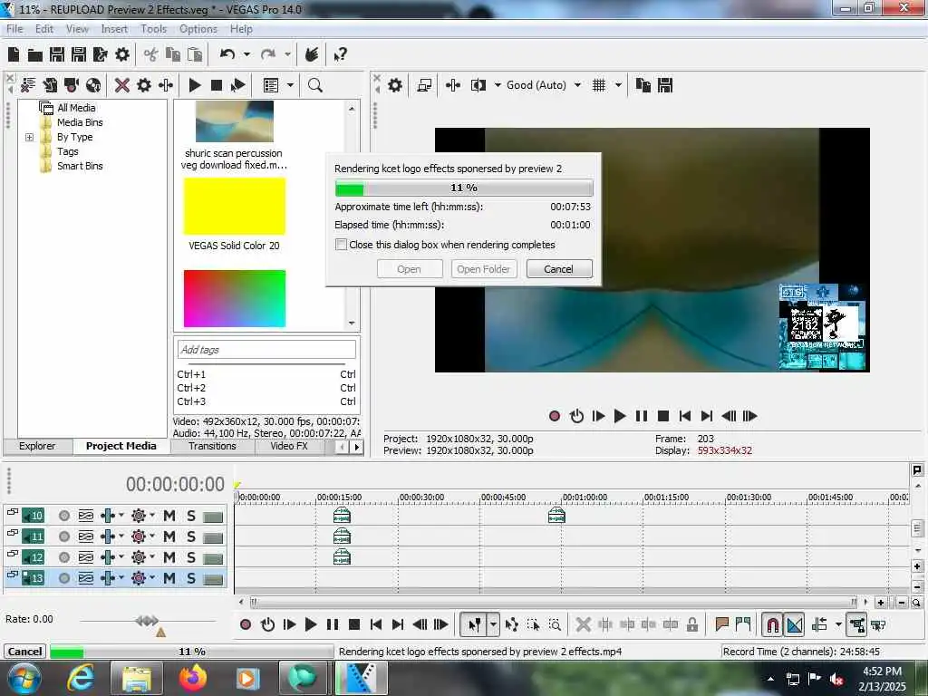Image resolution: width=928 pixels, height=696 pixels.
Task: Click Overlays grid icon in preview toolbar
Action: [x=599, y=85]
